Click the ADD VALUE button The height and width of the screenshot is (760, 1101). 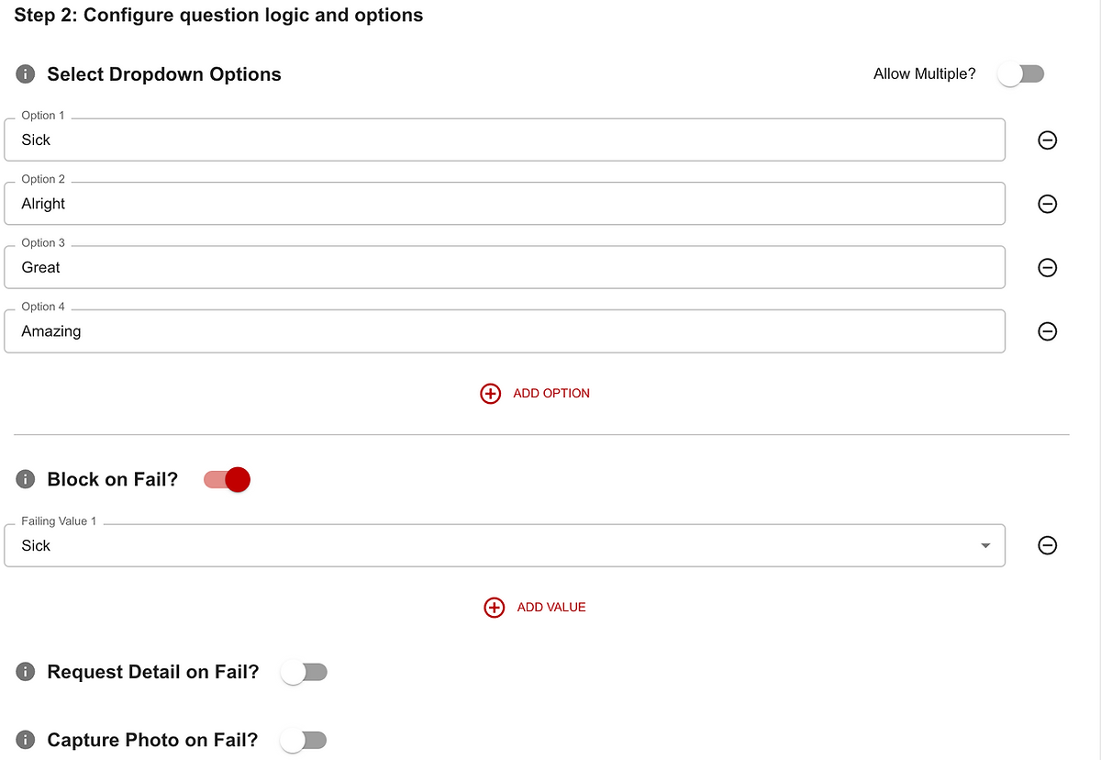536,608
